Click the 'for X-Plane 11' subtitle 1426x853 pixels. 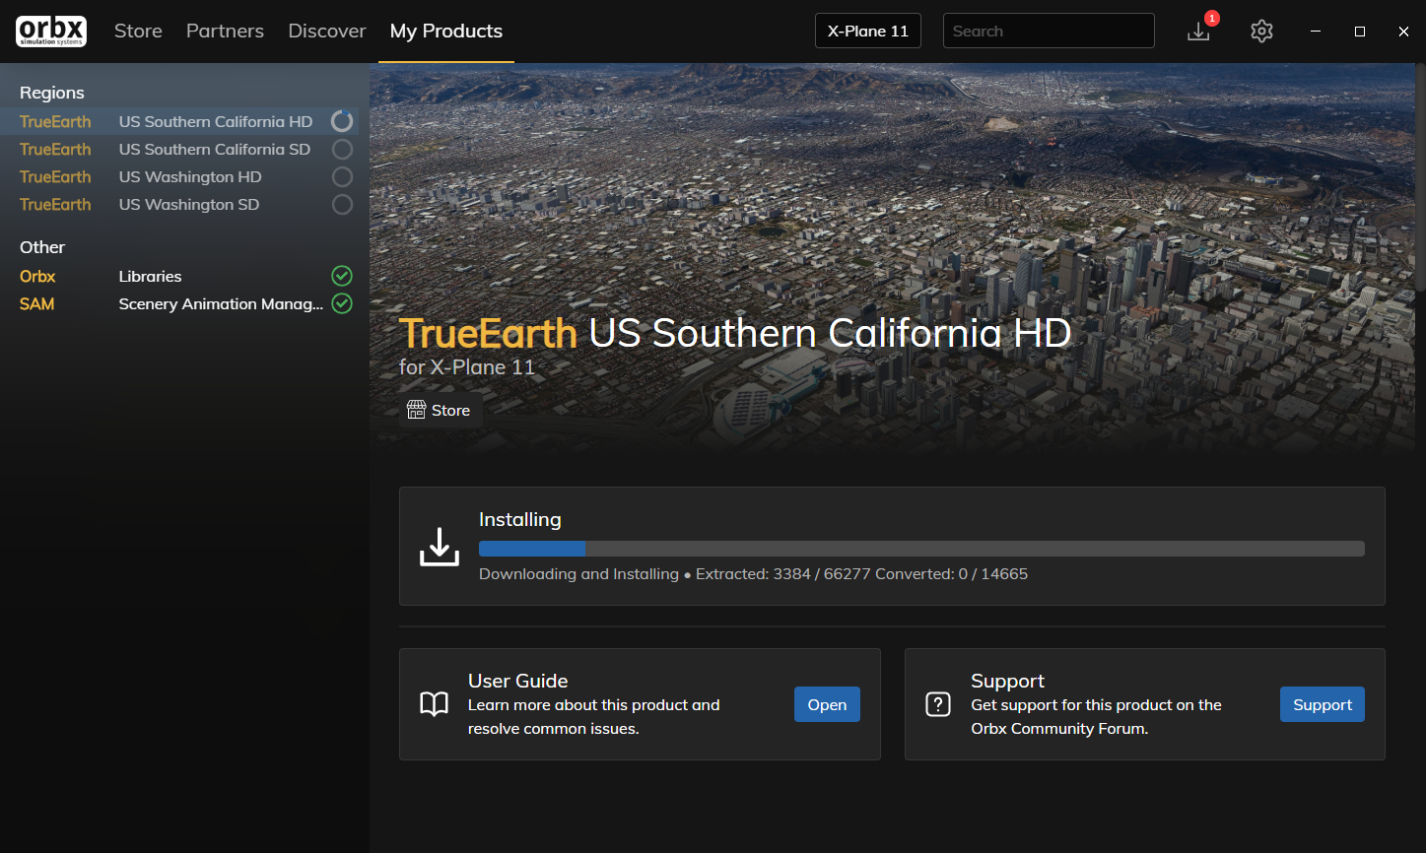[467, 367]
